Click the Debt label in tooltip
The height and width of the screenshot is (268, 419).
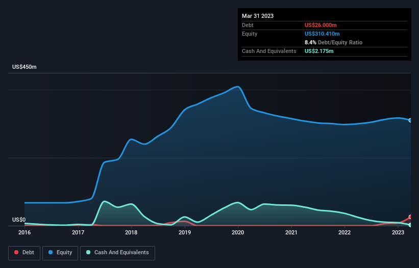click(248, 25)
